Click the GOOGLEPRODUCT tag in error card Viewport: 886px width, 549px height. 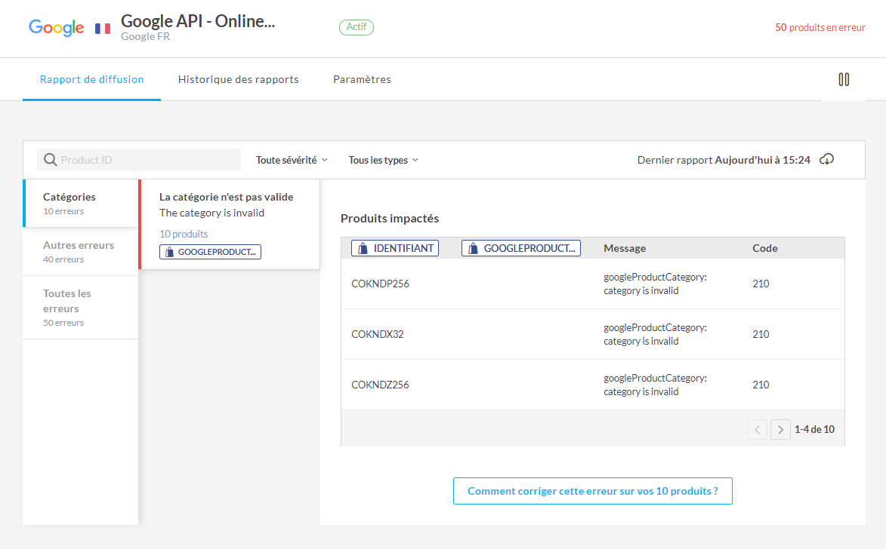[x=210, y=252]
